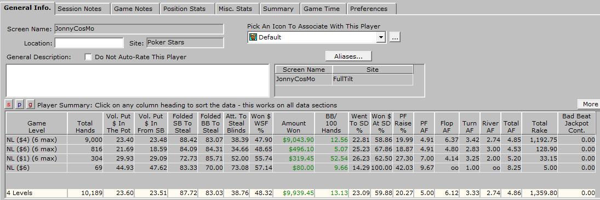Sort by Game Level column header
Viewport: 600px width, 200px height.
36,123
